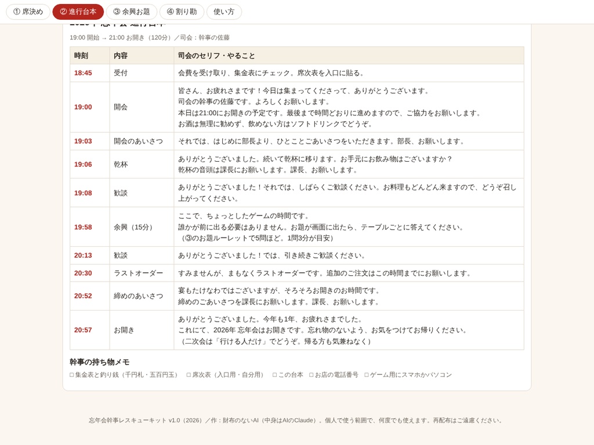The height and width of the screenshot is (445, 594).
Task: Click the 会費を受け取り script line
Action: (x=271, y=73)
